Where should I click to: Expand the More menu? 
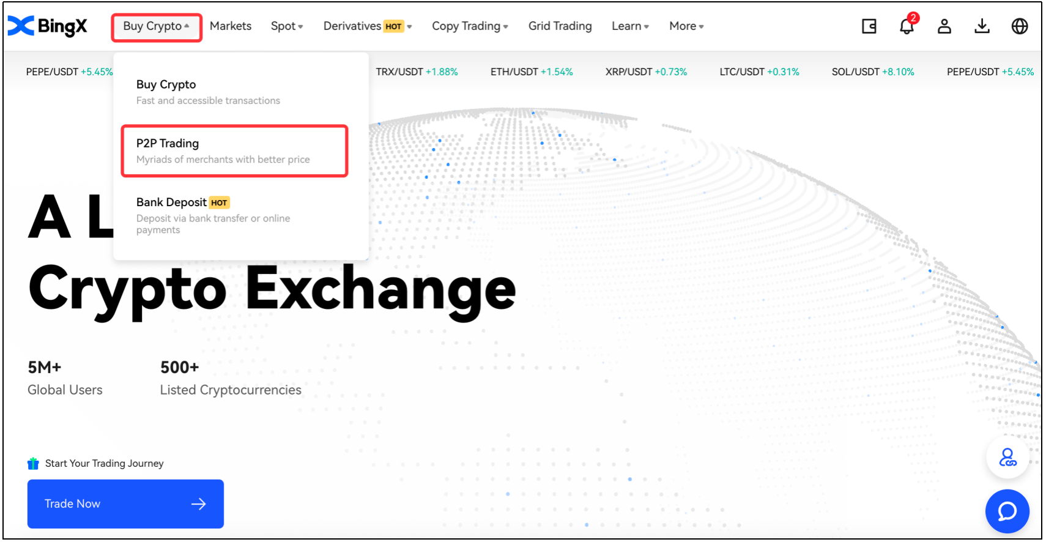(686, 26)
